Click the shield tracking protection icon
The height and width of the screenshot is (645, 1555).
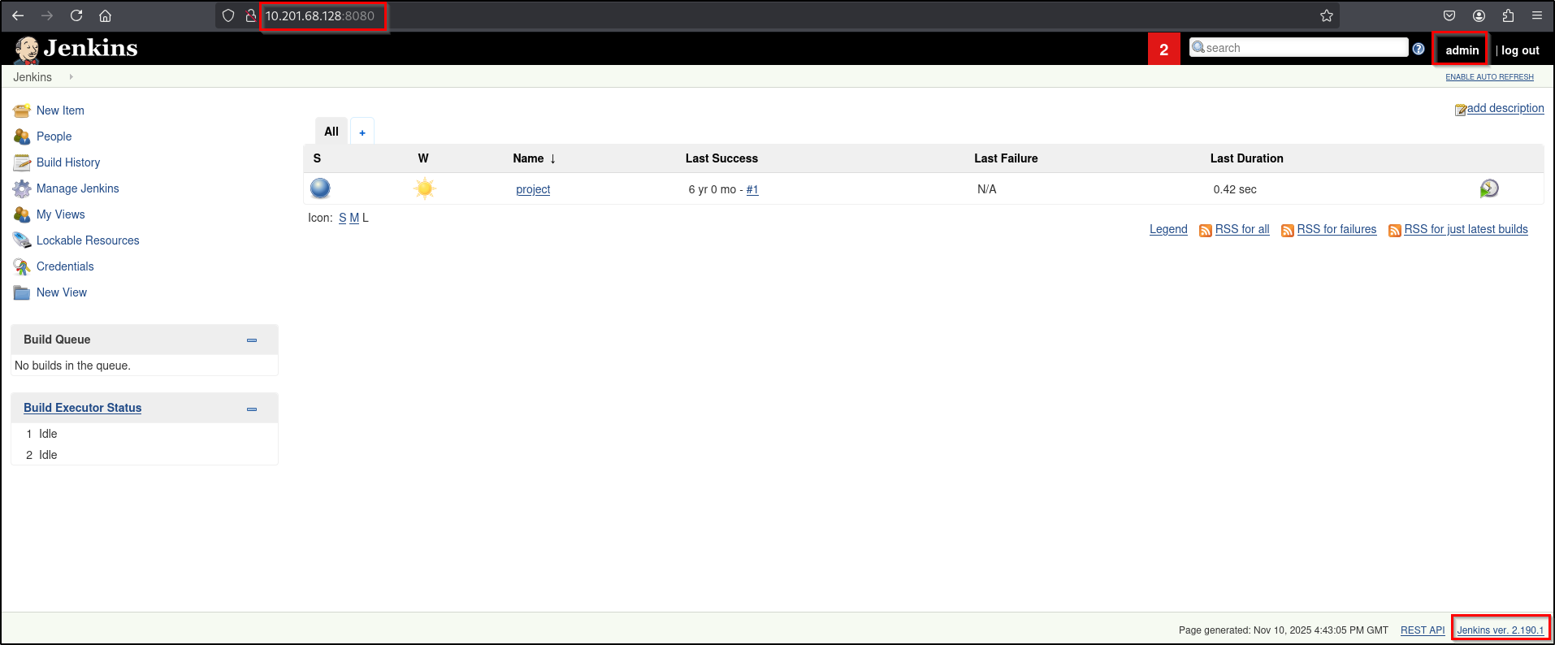228,15
